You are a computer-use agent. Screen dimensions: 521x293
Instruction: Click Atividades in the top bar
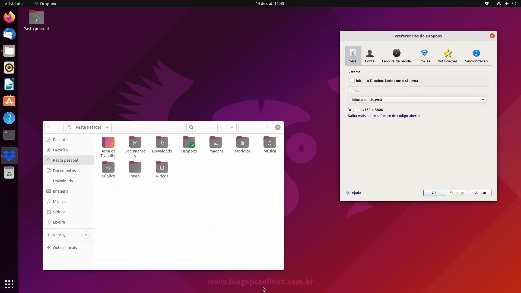coord(14,4)
